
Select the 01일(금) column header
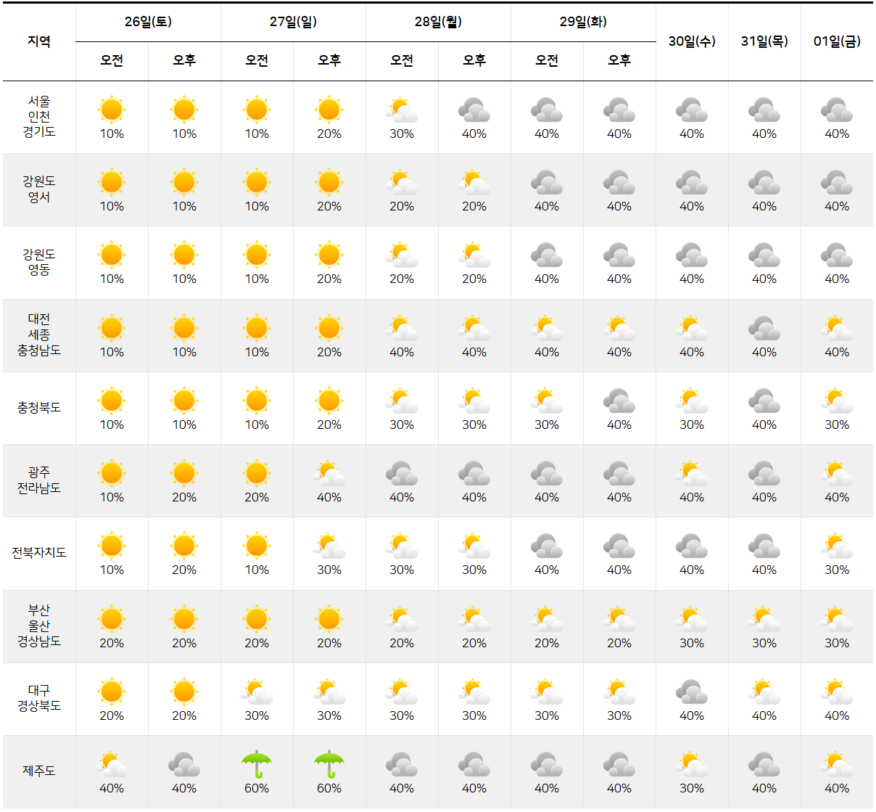(x=838, y=40)
